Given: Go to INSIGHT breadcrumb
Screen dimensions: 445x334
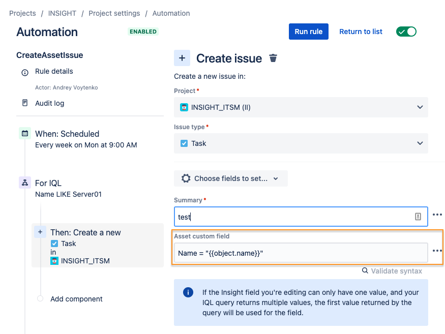Looking at the screenshot, I should coord(62,13).
